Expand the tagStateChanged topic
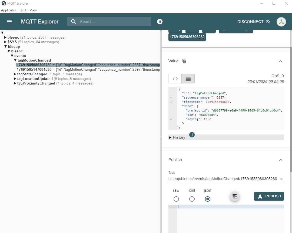292x233 pixels. tap(15, 74)
